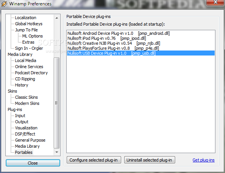Viewport: 225px width, 173px height.
Task: Select Localization in the preferences tree
Action: [26, 18]
